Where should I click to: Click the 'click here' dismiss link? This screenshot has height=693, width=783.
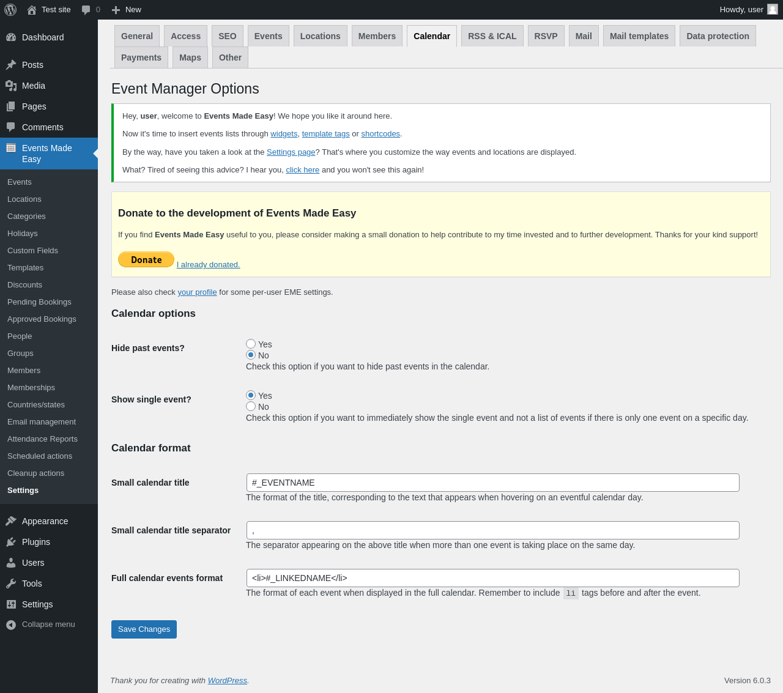coord(303,170)
